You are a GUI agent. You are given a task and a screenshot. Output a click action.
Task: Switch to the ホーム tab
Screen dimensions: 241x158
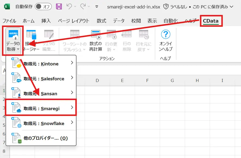[29, 21]
